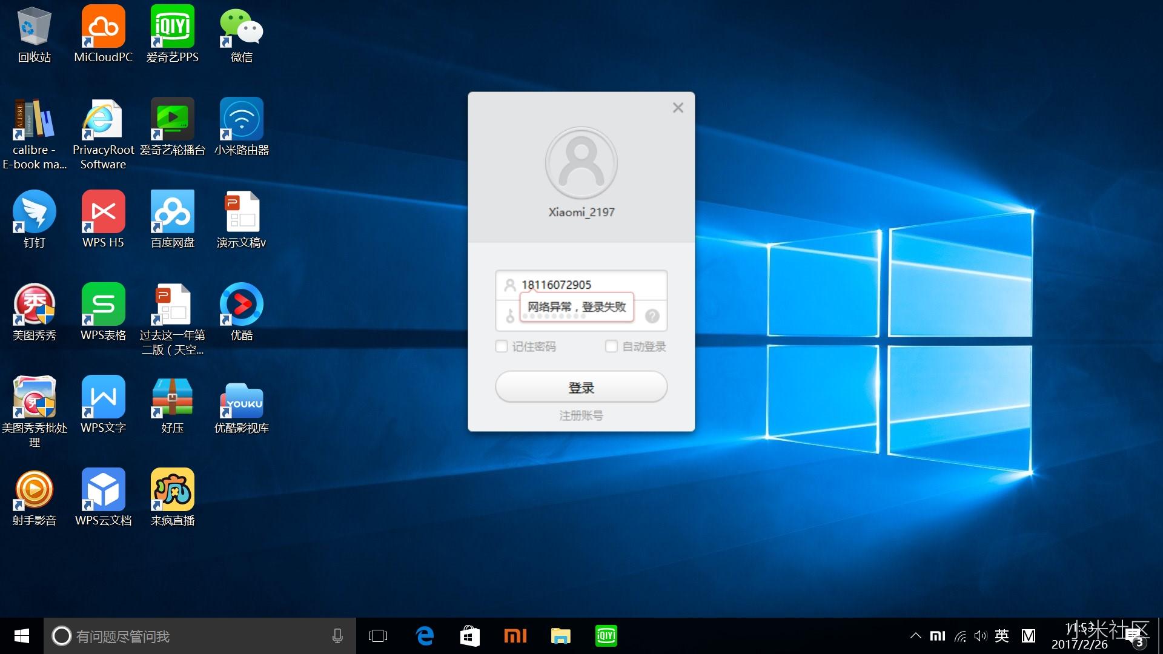The height and width of the screenshot is (654, 1163).
Task: Expand the hidden system tray icons chevron
Action: coord(915,636)
